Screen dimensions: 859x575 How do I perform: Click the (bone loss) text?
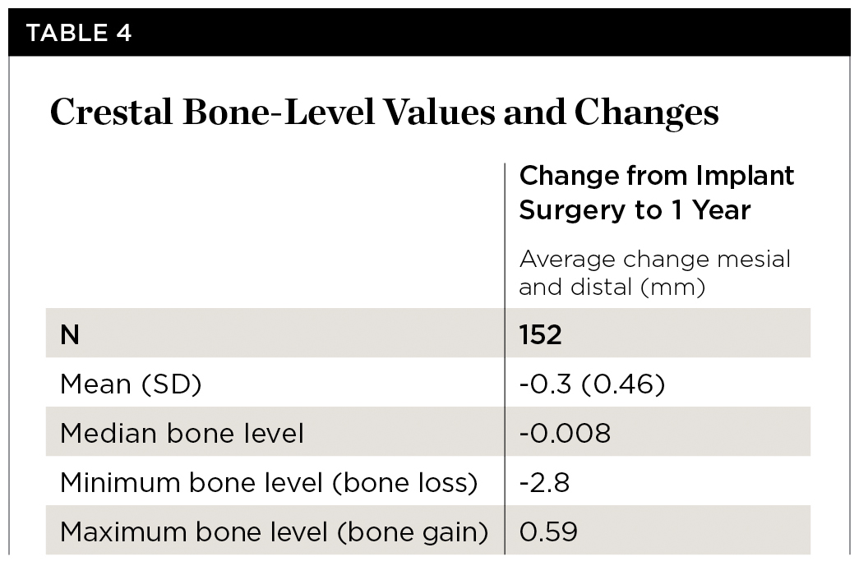tap(404, 483)
